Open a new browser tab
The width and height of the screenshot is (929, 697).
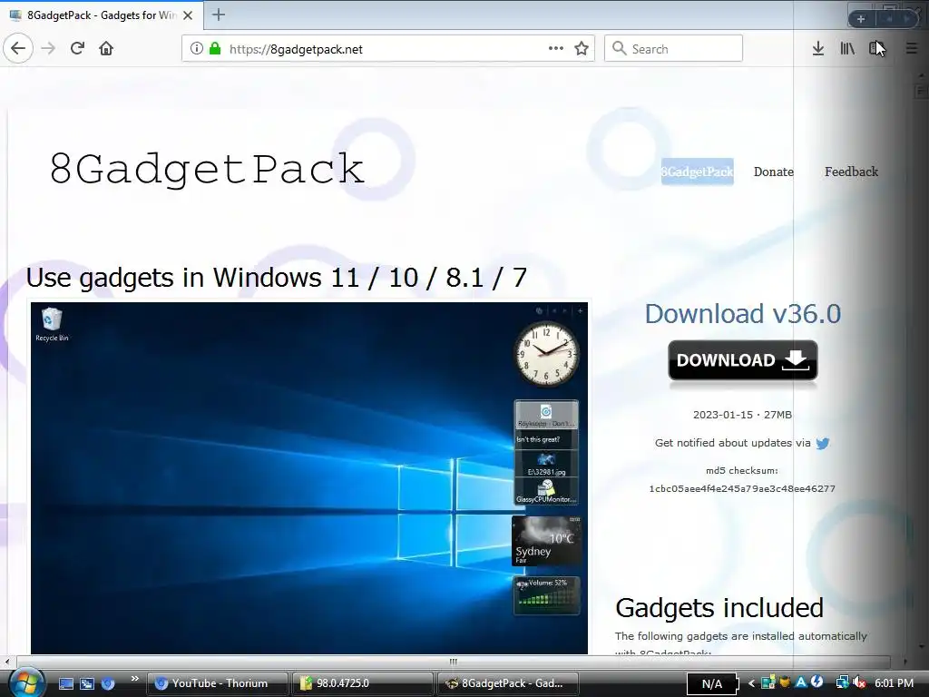click(x=219, y=15)
